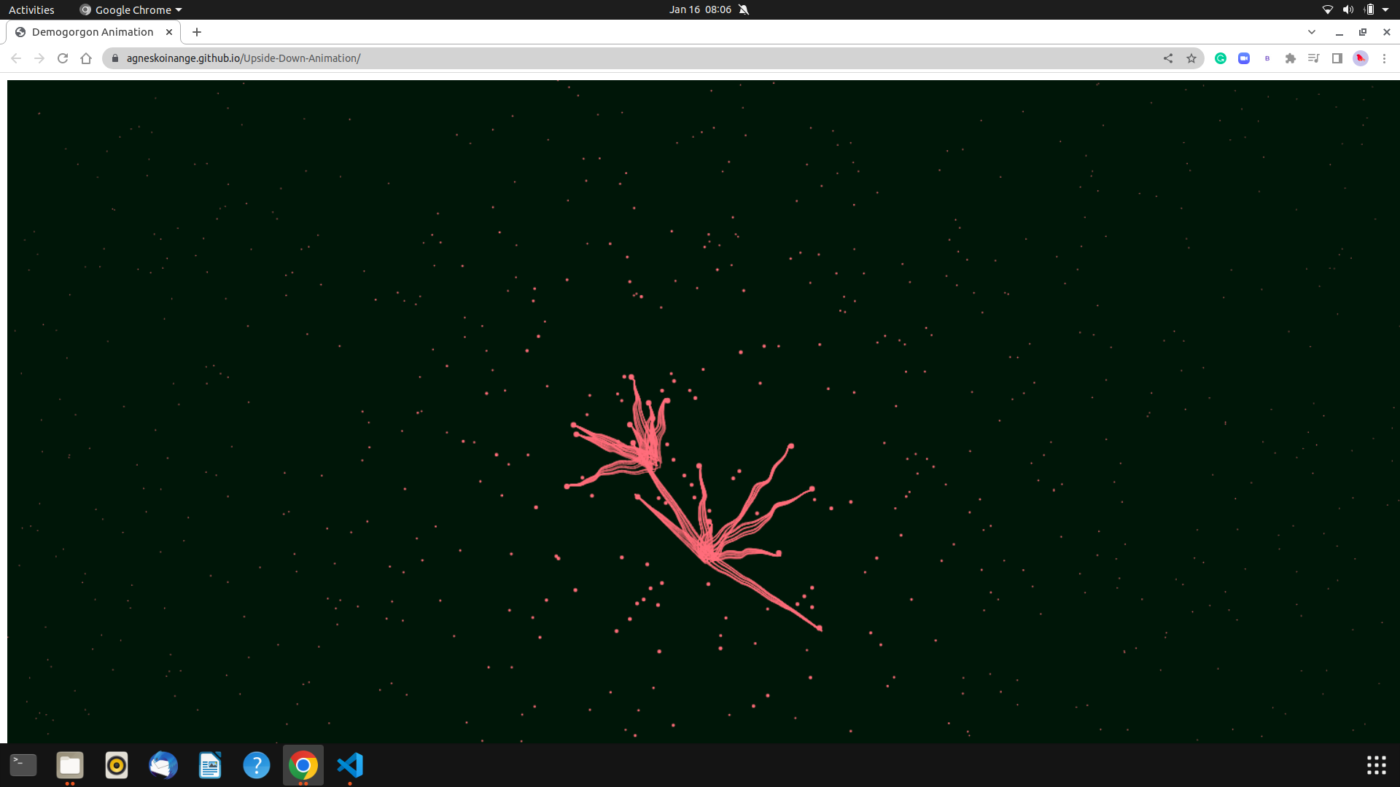Open the volume speaker indicator
The width and height of the screenshot is (1400, 787).
click(x=1348, y=9)
